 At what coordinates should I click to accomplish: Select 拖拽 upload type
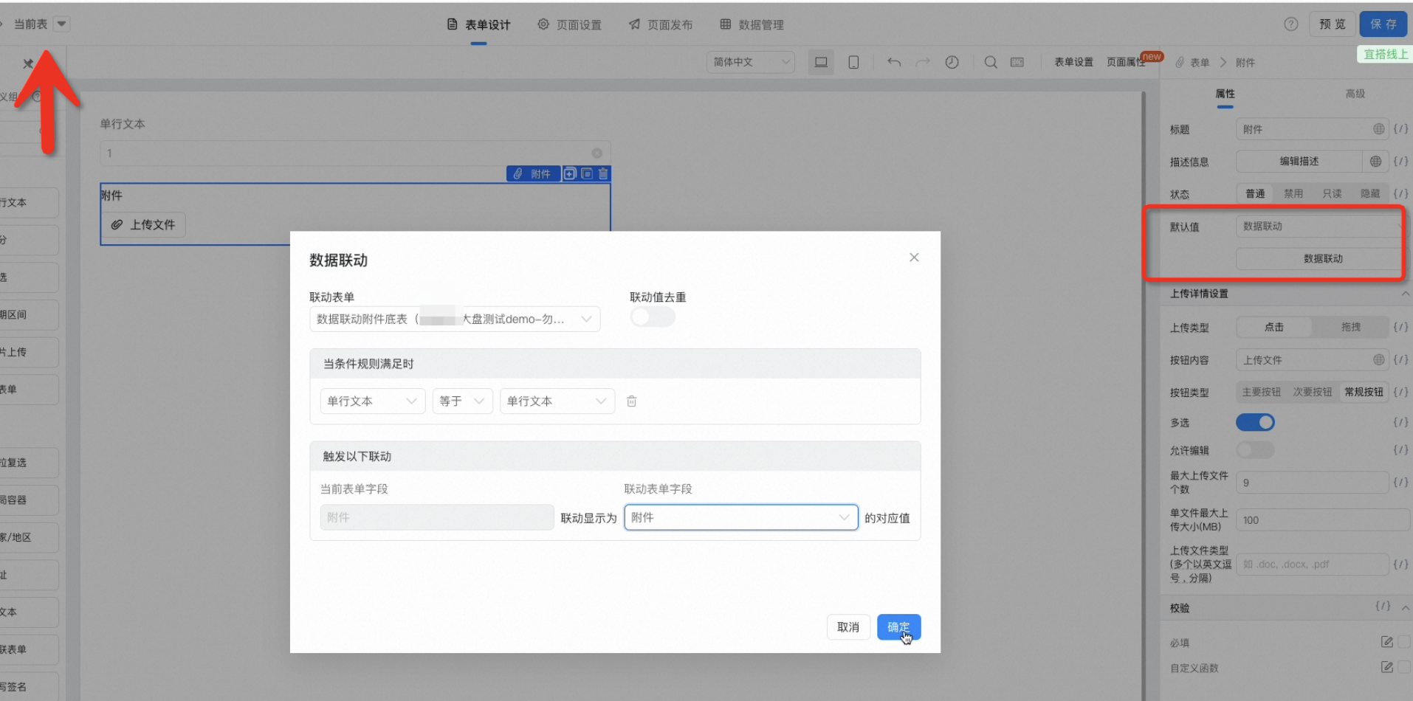[x=1350, y=328]
